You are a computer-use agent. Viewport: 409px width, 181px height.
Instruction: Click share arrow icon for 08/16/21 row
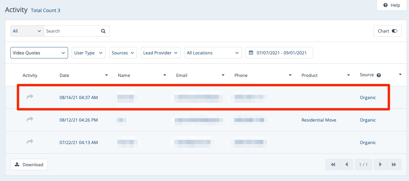30,97
